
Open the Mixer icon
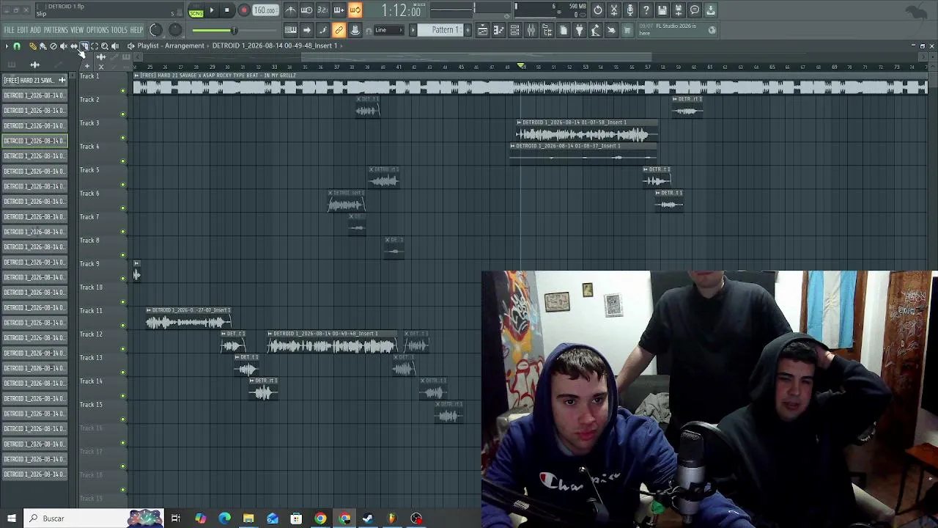click(x=531, y=30)
